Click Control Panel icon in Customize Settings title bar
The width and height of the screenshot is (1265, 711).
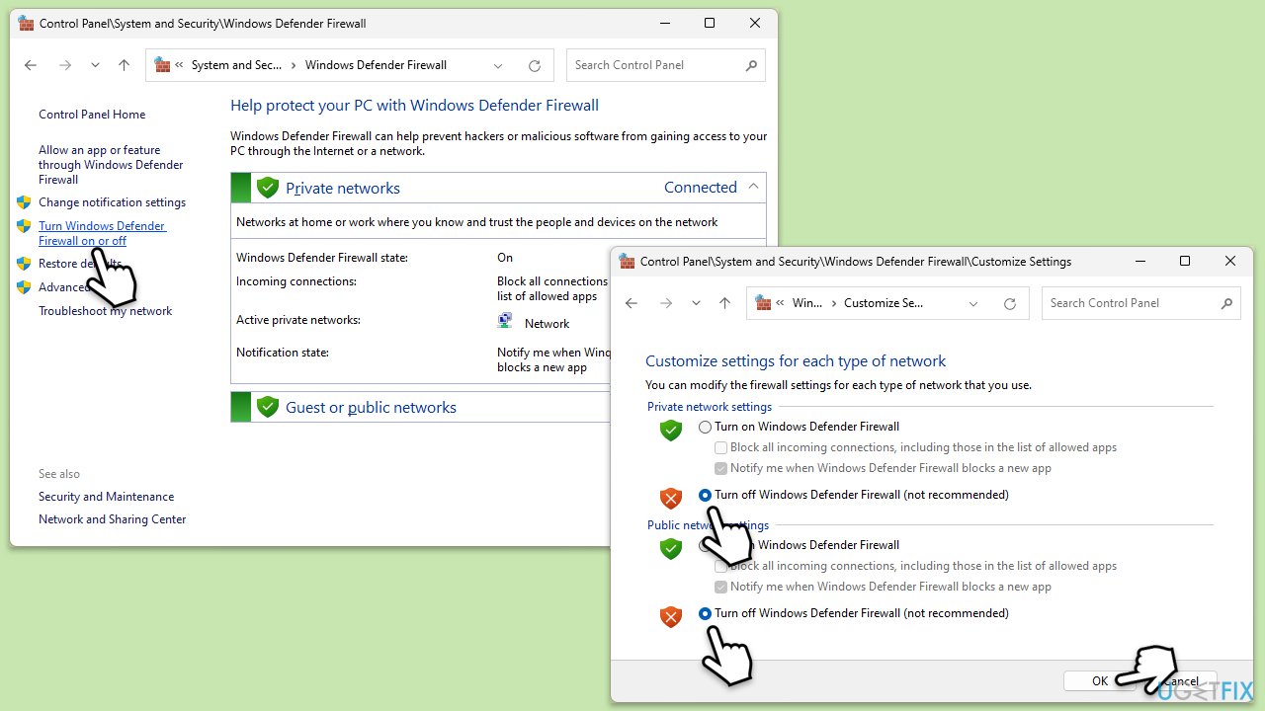[627, 261]
